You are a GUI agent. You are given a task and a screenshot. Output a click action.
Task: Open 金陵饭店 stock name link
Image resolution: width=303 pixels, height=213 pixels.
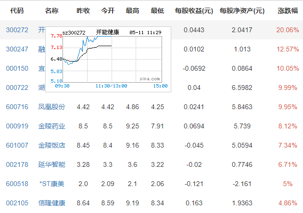pyautogui.click(x=51, y=145)
